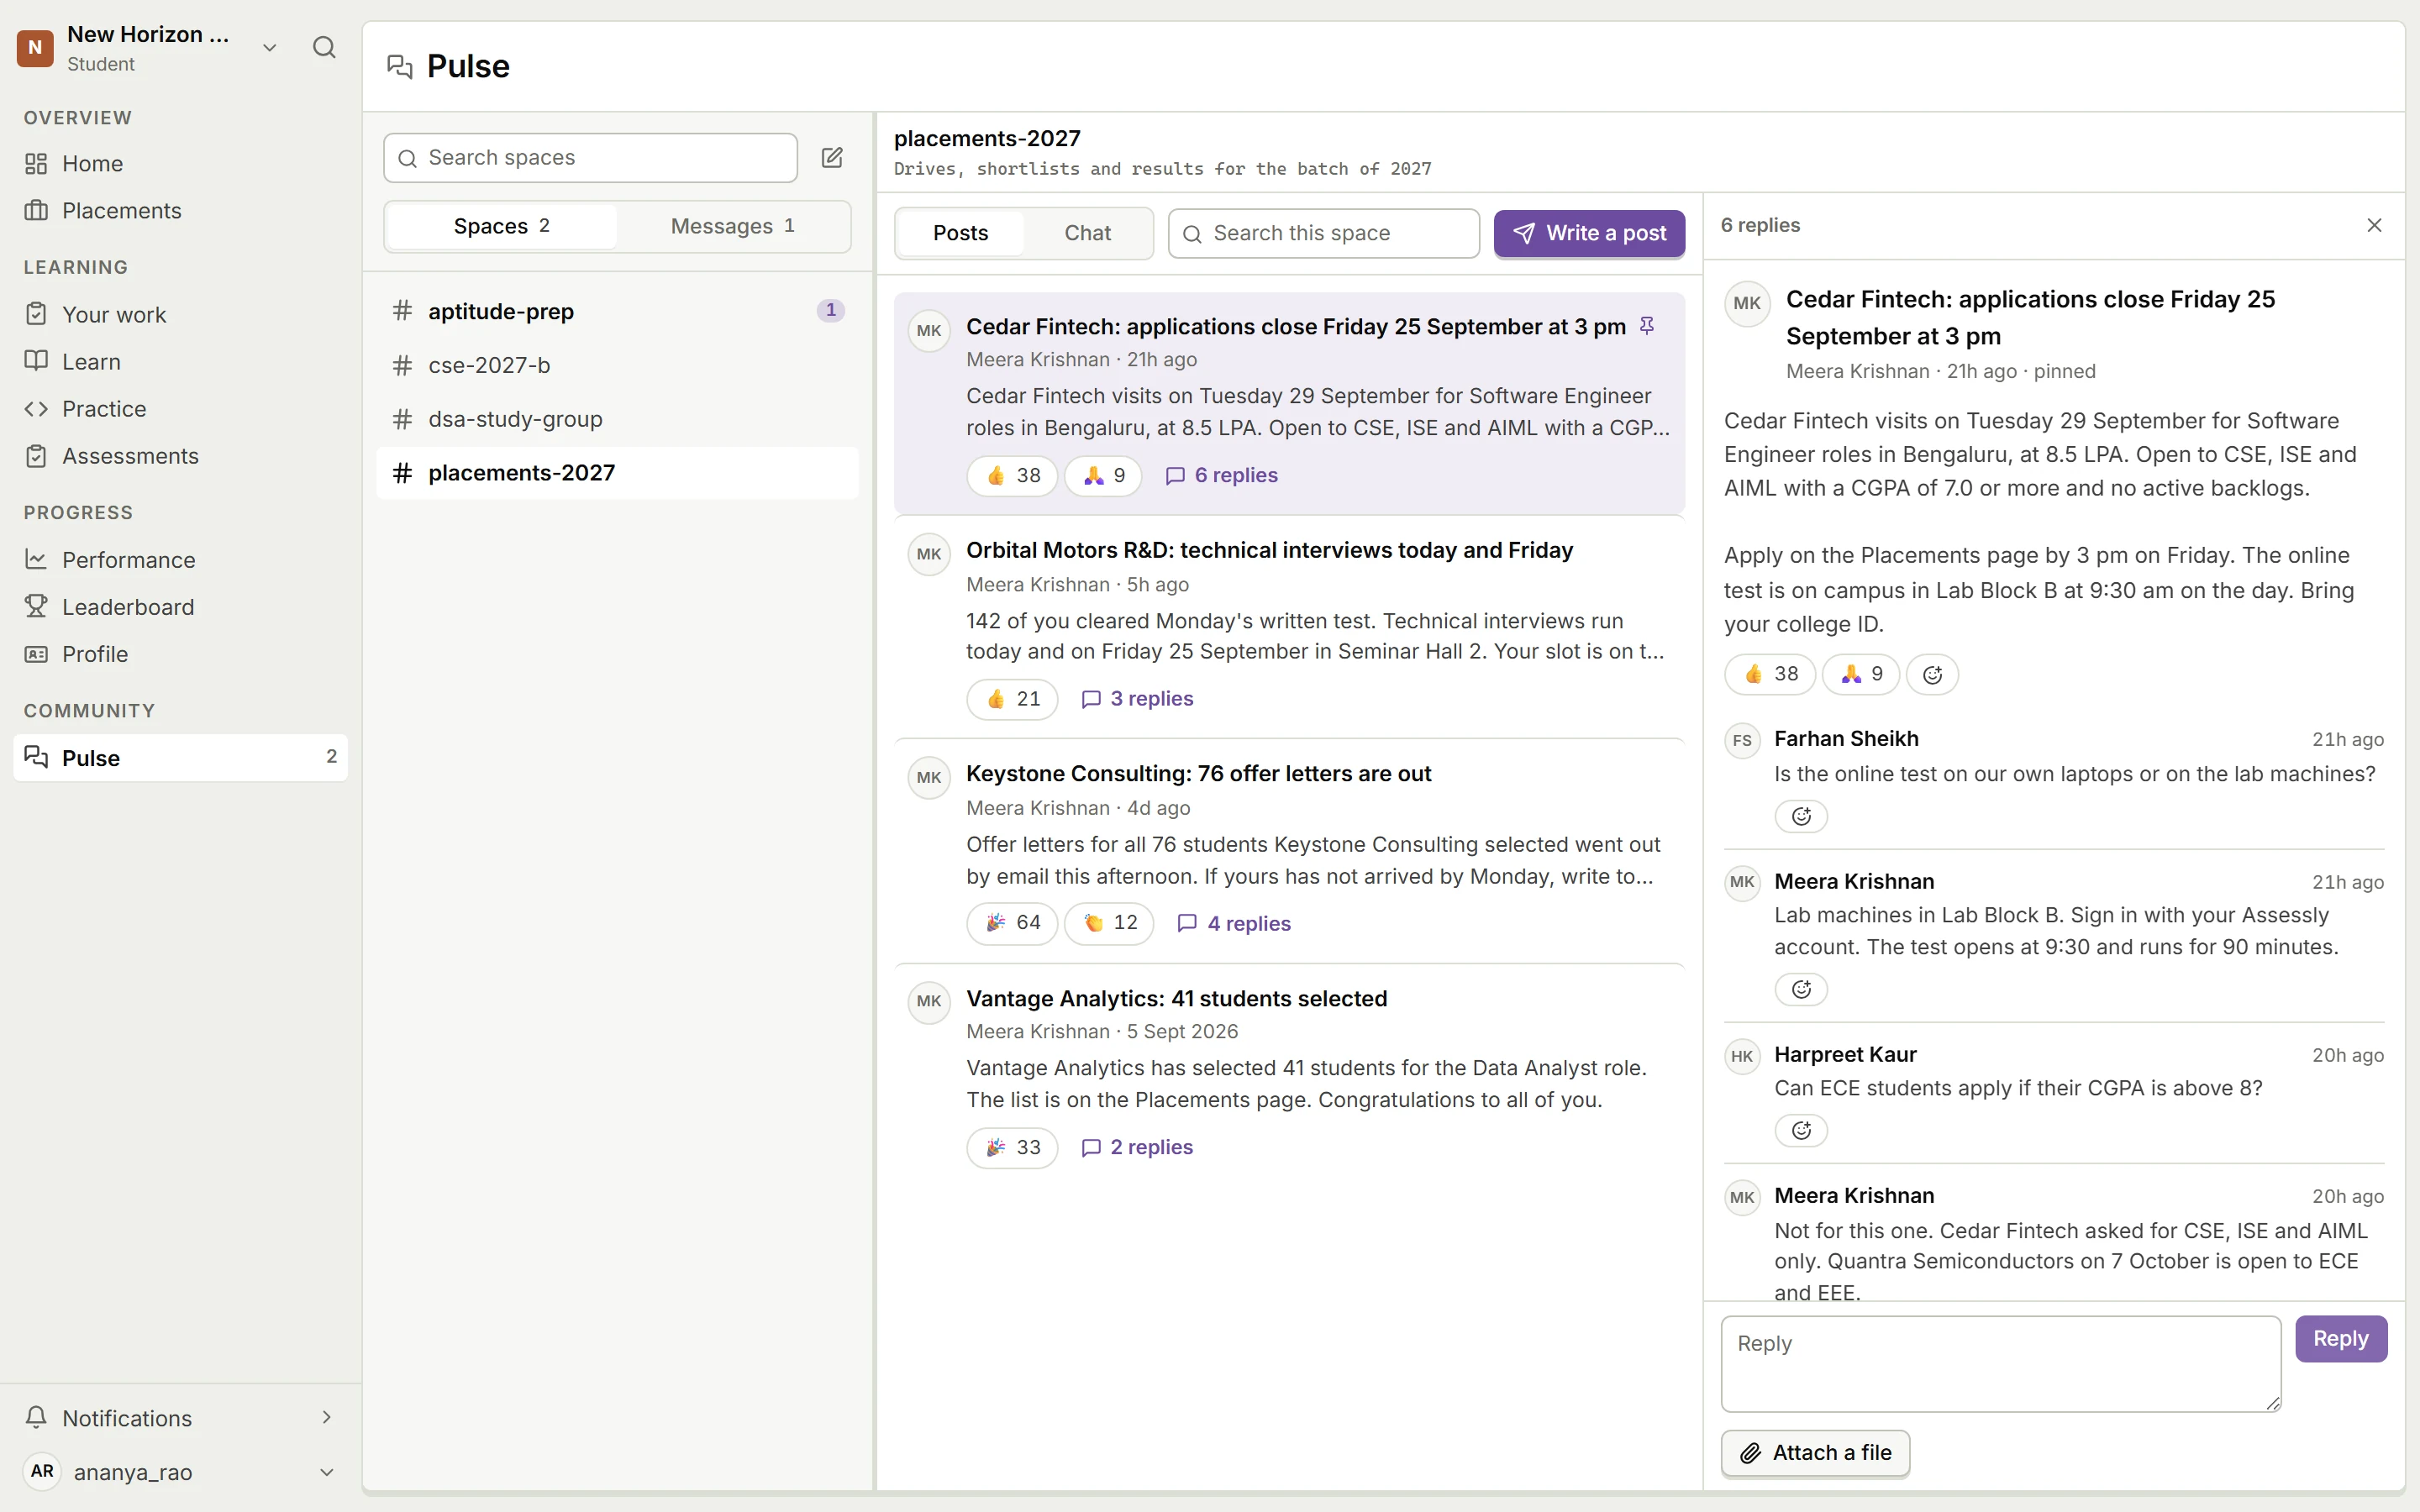Click the pin icon on the Cedar Fintech post

click(x=1647, y=326)
